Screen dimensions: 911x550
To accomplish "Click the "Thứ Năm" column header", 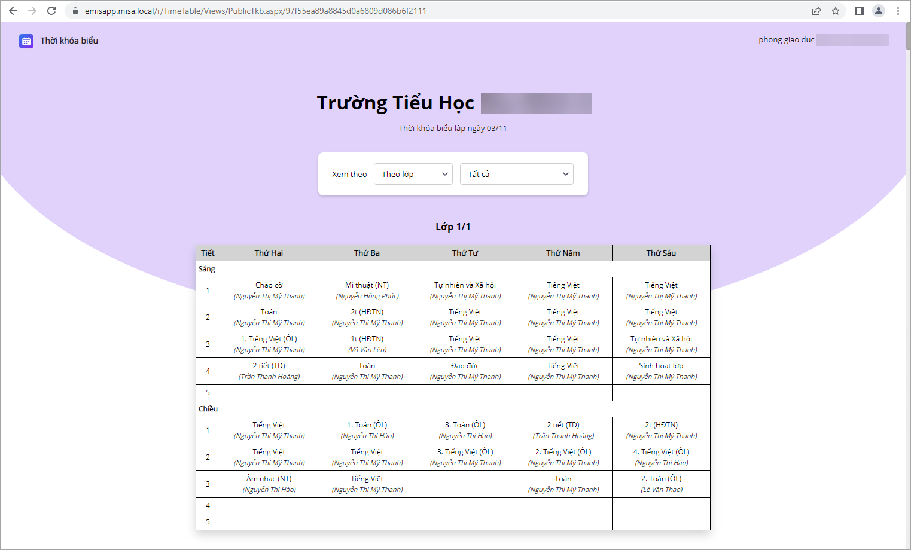I will point(563,253).
